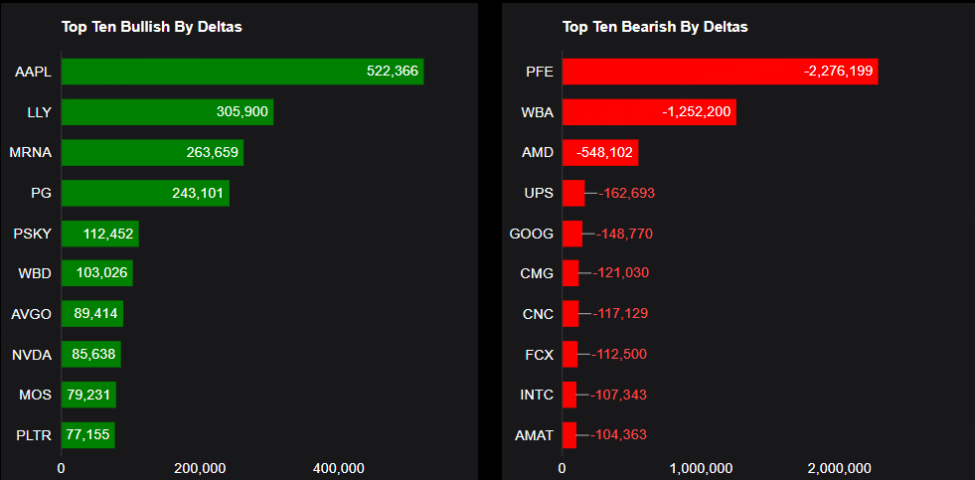Click the -107,343 value beside INTC
The width and height of the screenshot is (975, 480).
coord(619,396)
